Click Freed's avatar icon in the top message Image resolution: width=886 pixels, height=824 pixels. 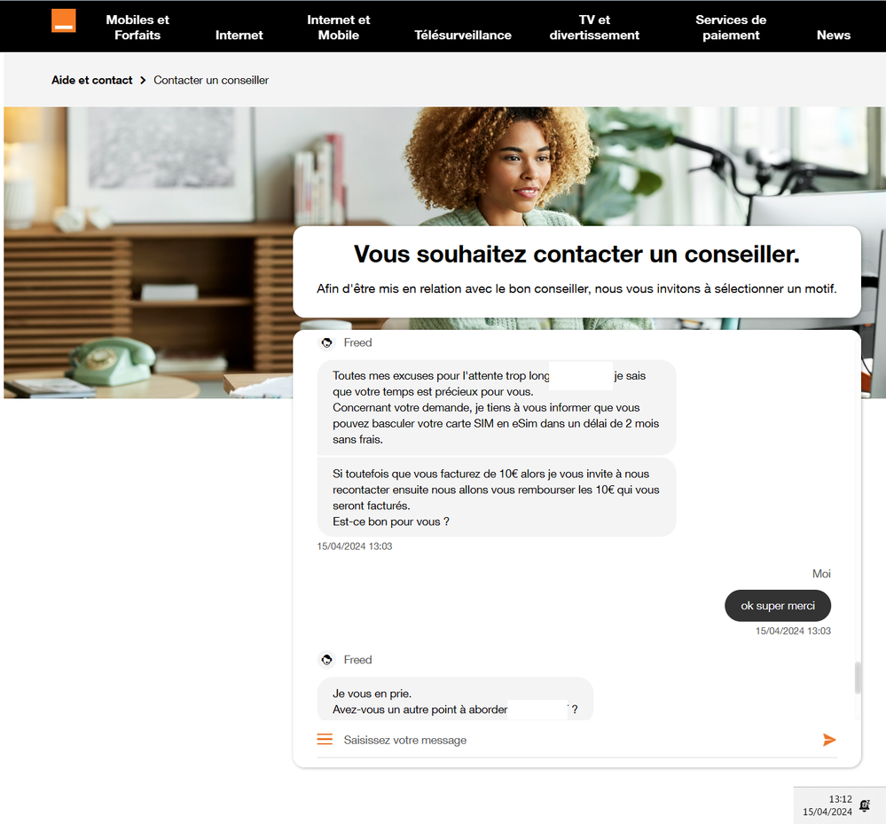[326, 342]
